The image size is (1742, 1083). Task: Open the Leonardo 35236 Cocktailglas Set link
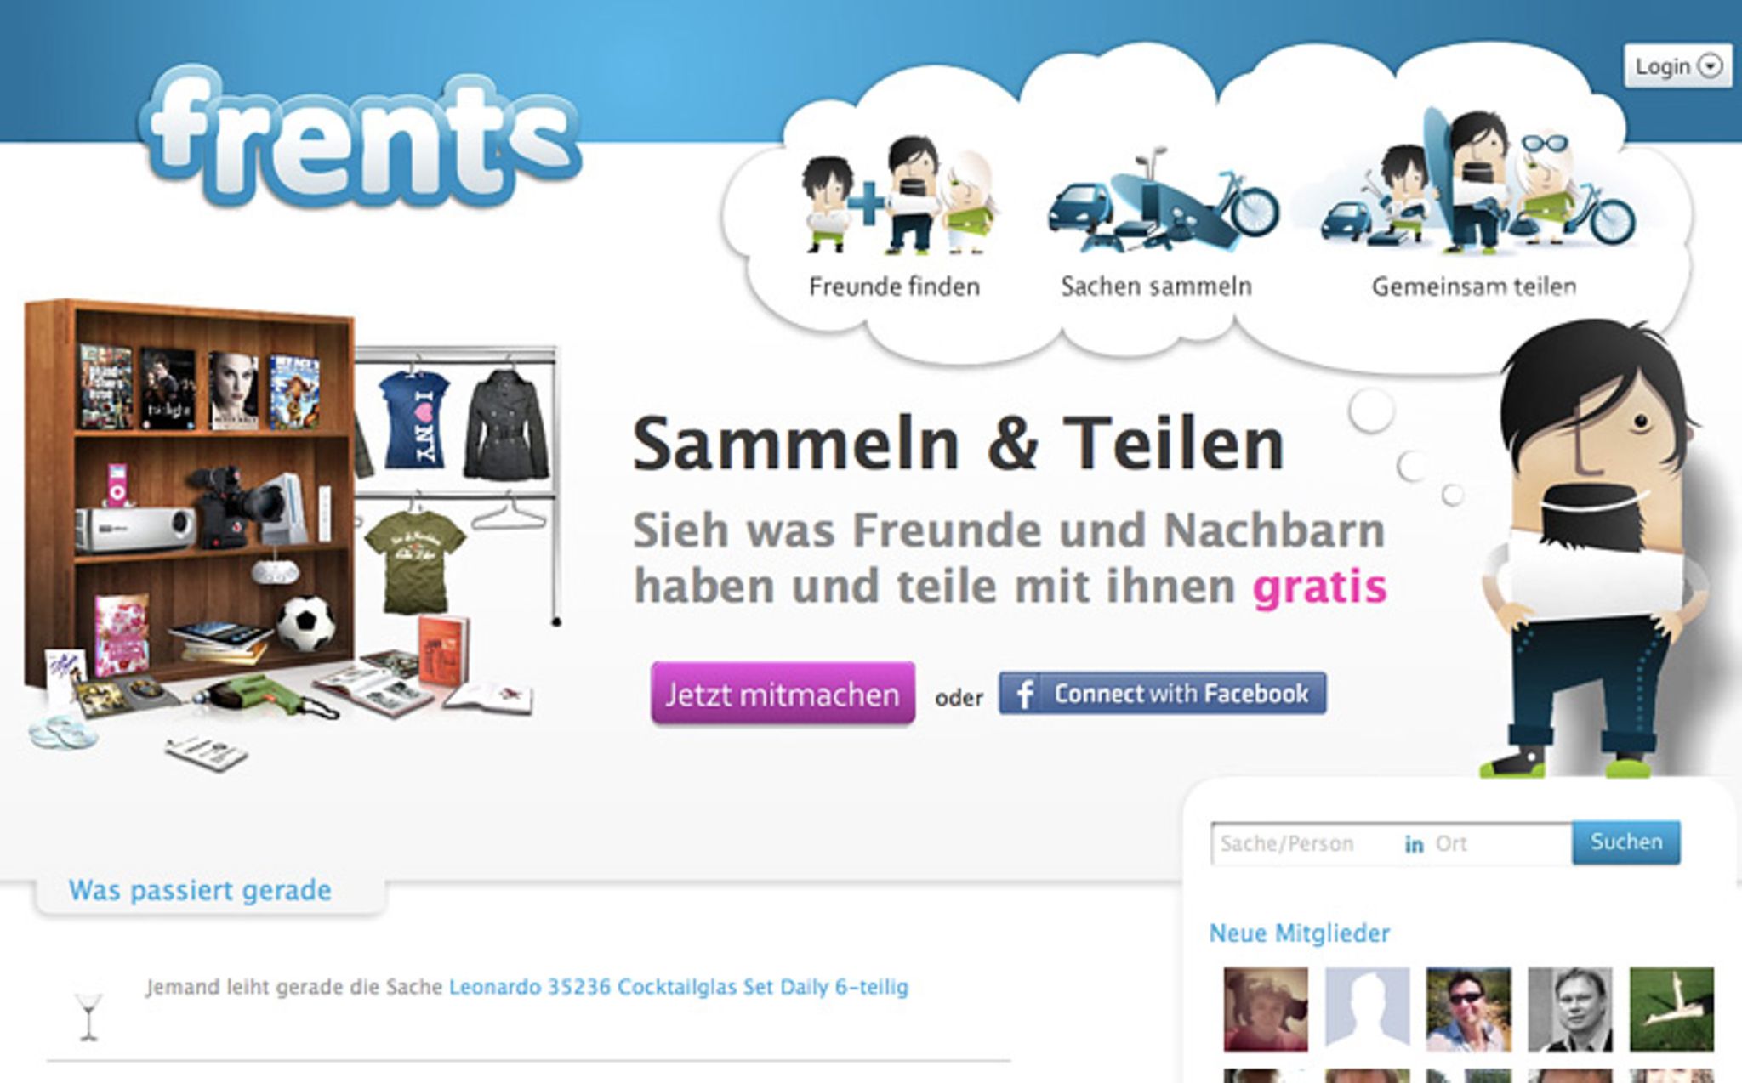[679, 987]
